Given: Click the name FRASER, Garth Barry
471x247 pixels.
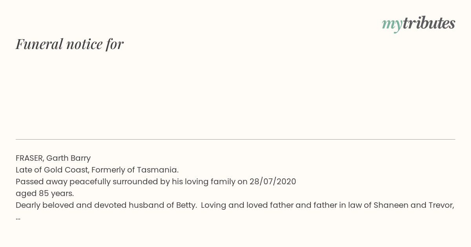Looking at the screenshot, I should tap(53, 158).
